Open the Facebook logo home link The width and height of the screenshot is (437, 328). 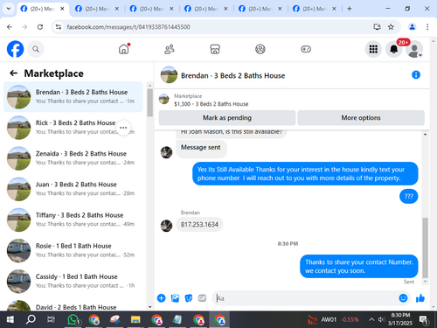(15, 49)
